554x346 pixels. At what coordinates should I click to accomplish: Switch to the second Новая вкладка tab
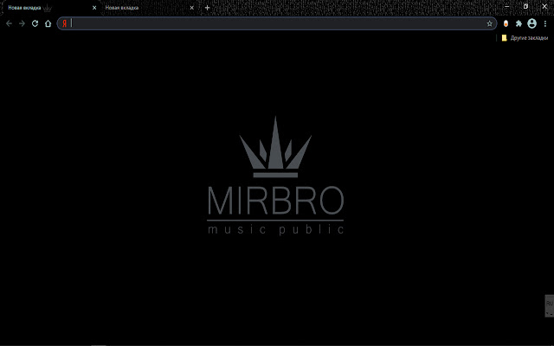click(x=148, y=8)
